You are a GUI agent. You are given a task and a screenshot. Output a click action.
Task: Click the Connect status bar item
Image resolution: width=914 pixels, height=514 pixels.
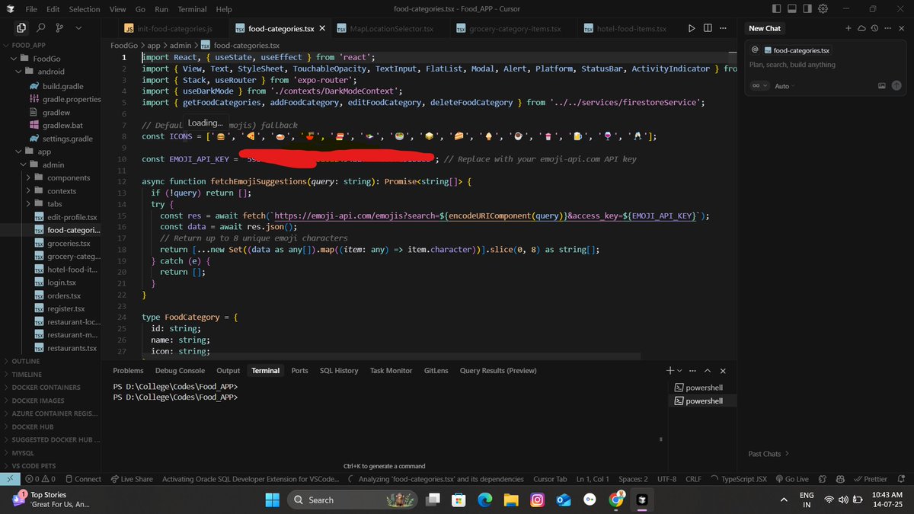83,479
